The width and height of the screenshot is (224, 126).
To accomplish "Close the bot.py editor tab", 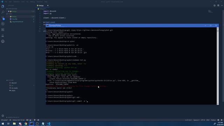I will [x=48, y=6].
